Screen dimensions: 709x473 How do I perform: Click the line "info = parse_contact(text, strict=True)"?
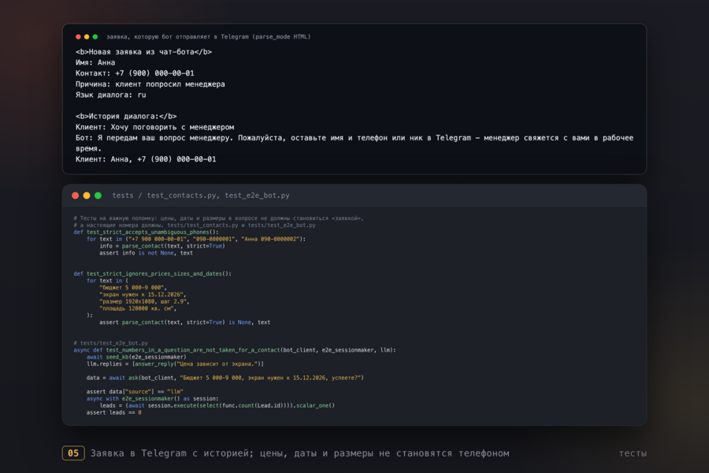point(162,246)
